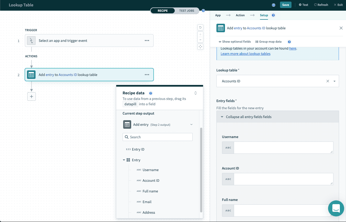Open help via the top bar question mark icon
Viewport: 346px width, 222px height.
pos(273,5)
